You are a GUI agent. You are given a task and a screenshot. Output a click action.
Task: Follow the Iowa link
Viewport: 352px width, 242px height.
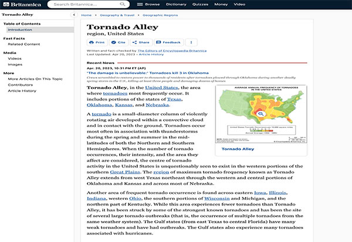[260, 193]
